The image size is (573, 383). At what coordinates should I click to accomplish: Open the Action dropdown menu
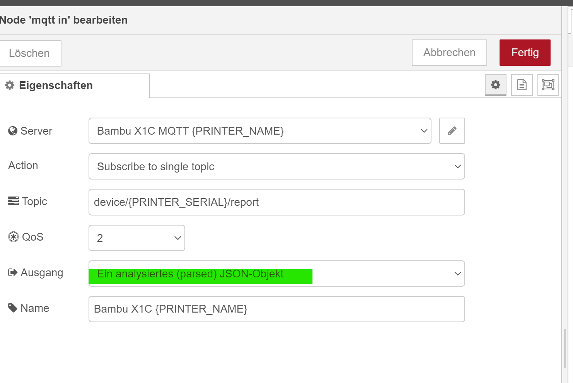(x=277, y=166)
